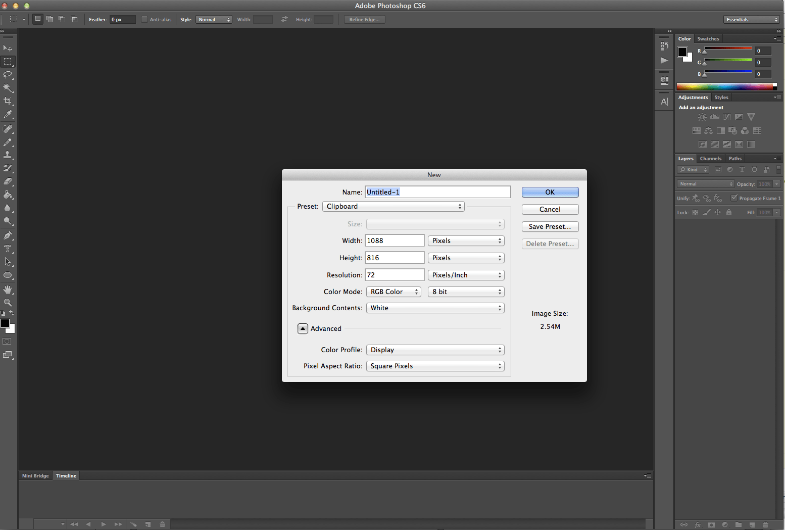Viewport: 785px width, 530px height.
Task: Select the Magic Wand tool
Action: 8,88
